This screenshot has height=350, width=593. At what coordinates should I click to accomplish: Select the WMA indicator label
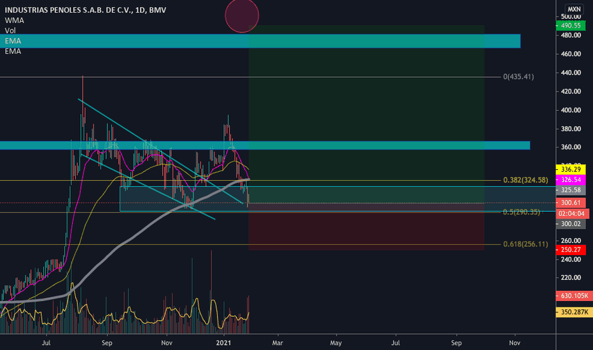point(15,20)
